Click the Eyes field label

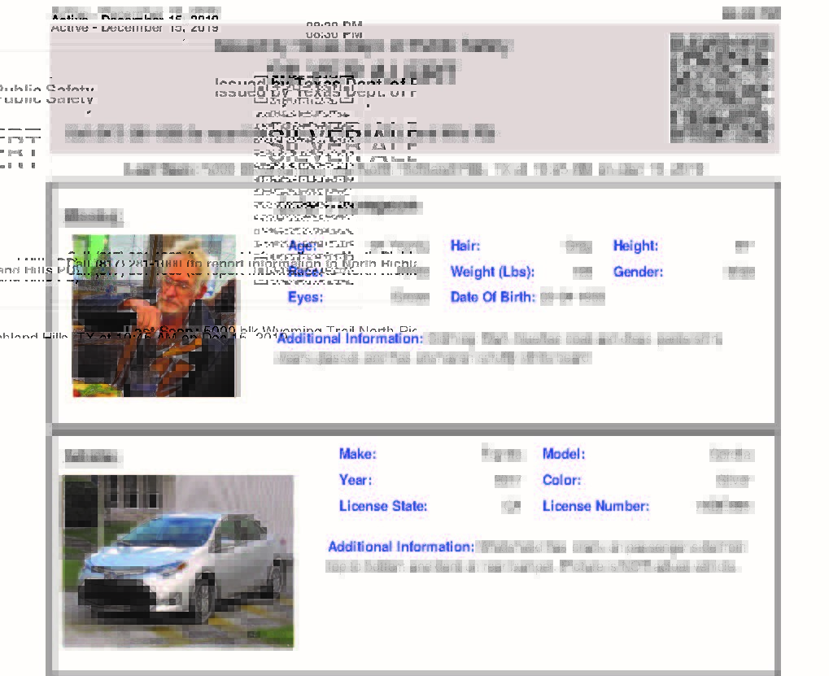coord(305,298)
